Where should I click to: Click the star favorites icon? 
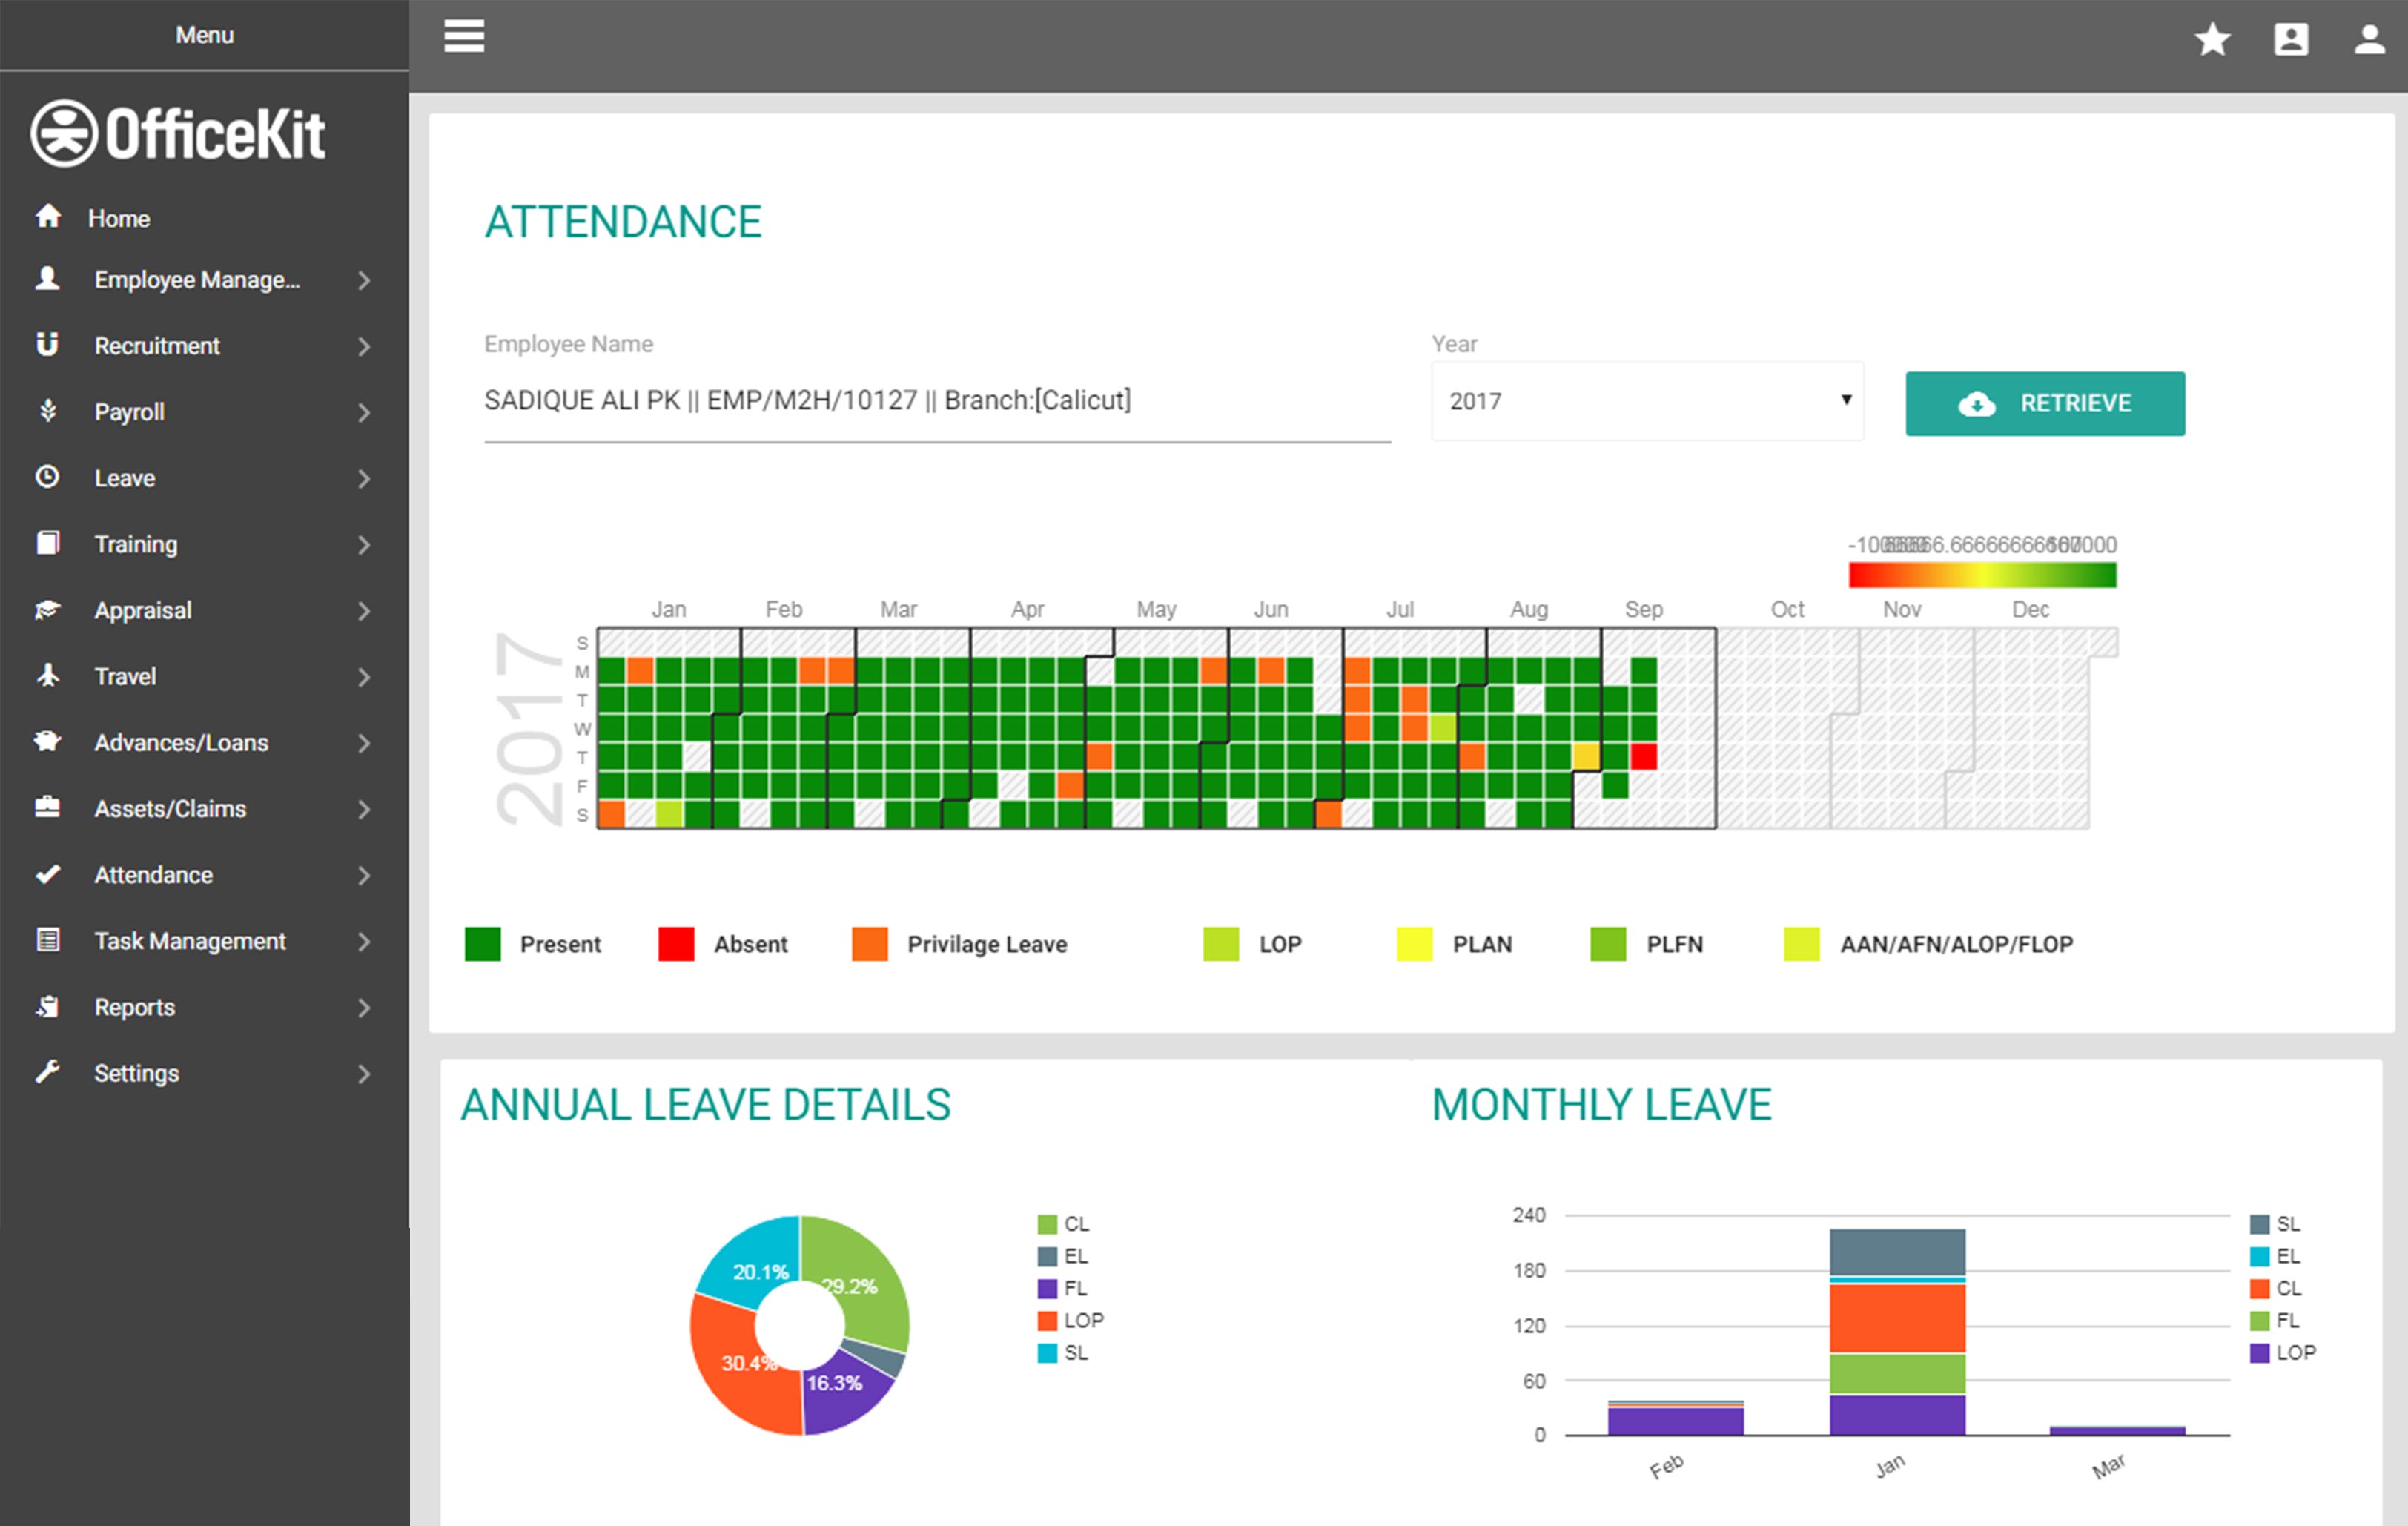tap(2212, 40)
